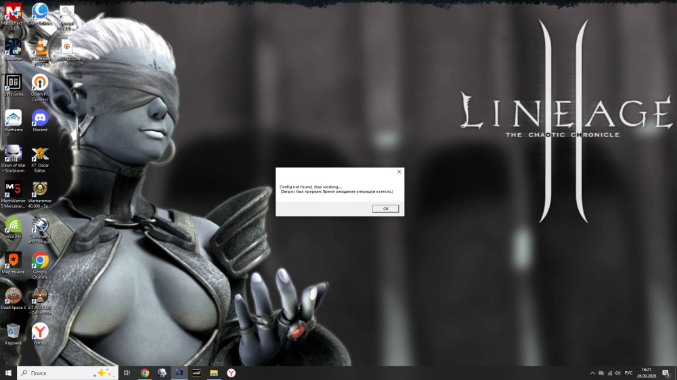
Task: Open Mass Effect 1 LE desktop shortcut
Action: click(x=13, y=16)
